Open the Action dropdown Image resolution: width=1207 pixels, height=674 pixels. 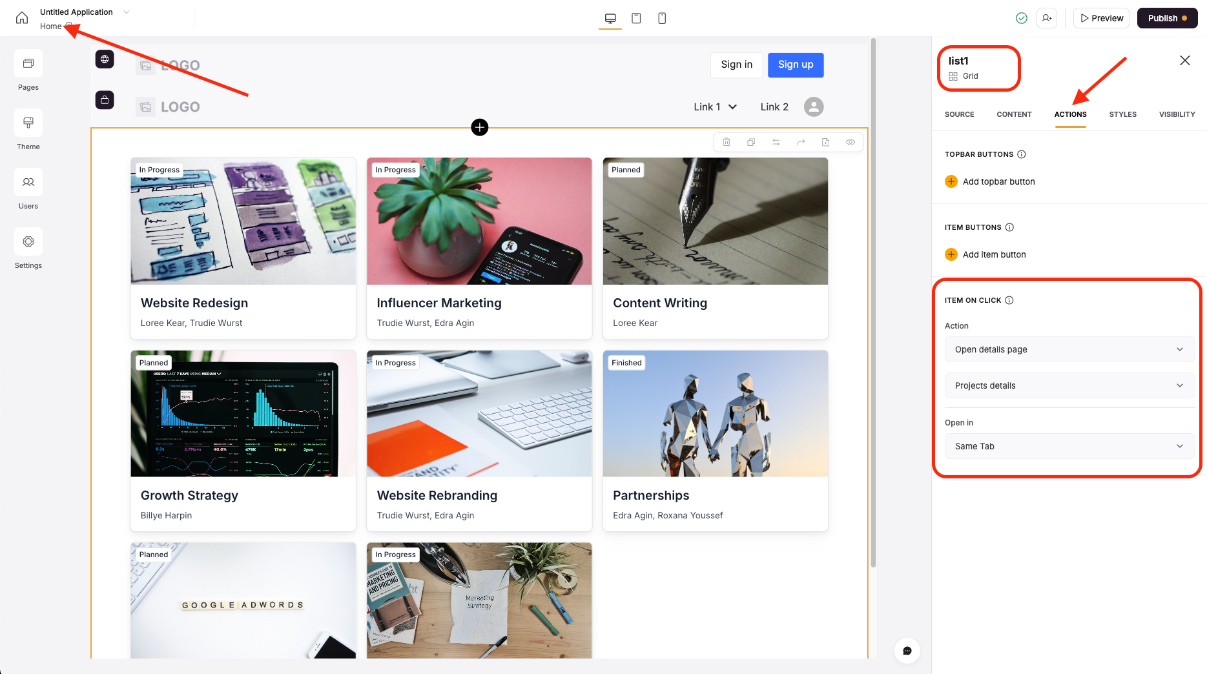(1069, 349)
